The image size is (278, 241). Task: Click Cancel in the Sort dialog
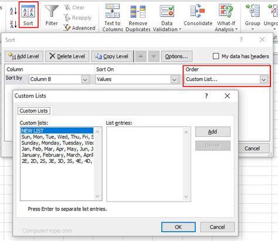pos(252,148)
